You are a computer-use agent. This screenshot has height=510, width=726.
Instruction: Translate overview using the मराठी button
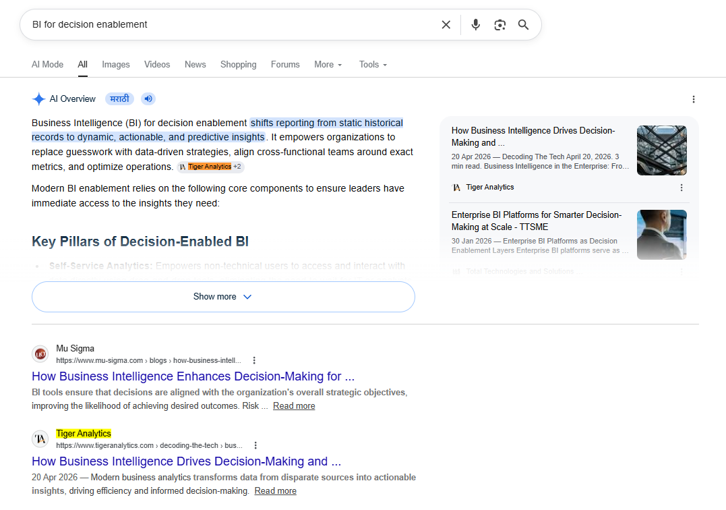pyautogui.click(x=119, y=98)
